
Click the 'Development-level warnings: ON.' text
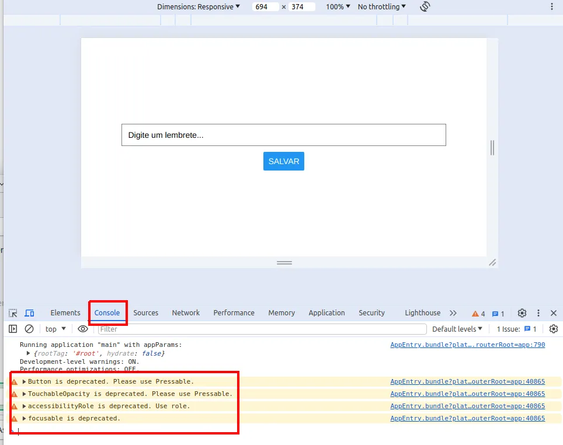point(79,361)
